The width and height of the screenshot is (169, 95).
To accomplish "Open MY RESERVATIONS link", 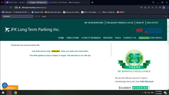I will pos(94,23).
